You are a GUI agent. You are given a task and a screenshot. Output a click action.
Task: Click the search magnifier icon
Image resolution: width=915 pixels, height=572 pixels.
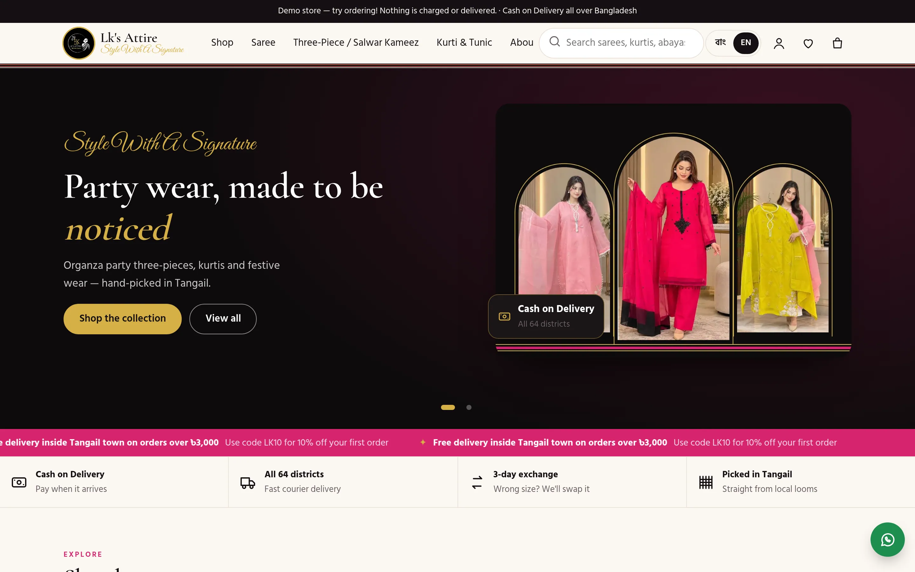click(x=554, y=42)
